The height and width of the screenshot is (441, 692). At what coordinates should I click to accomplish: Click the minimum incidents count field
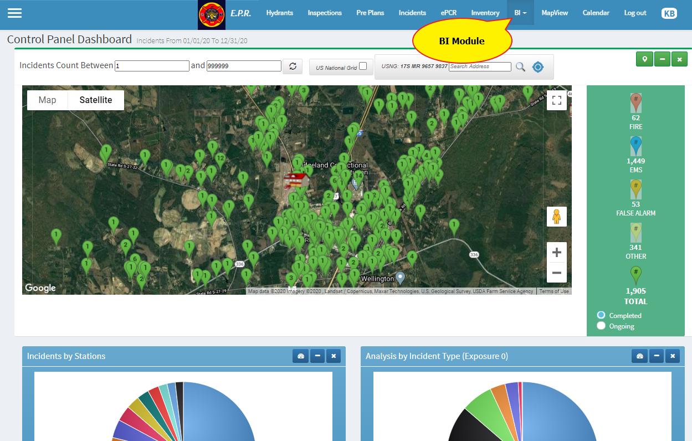[152, 66]
